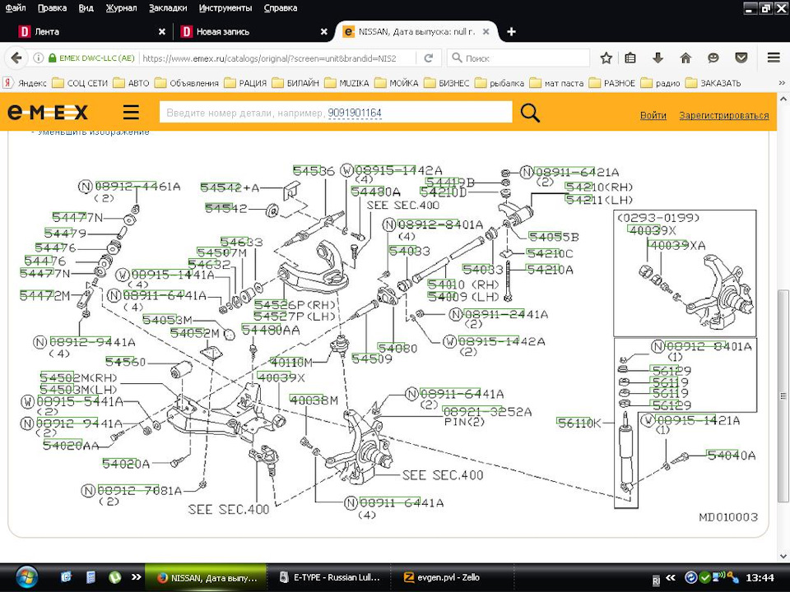The height and width of the screenshot is (592, 790).
Task: Open the bookmarks list icon
Action: pyautogui.click(x=630, y=58)
